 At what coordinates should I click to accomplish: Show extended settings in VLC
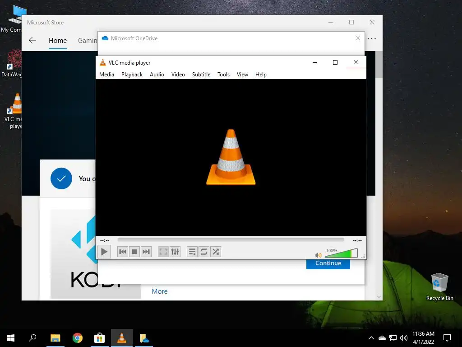click(175, 252)
